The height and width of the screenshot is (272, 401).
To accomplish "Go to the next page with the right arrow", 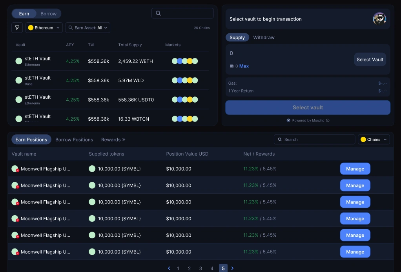I will click(x=232, y=268).
